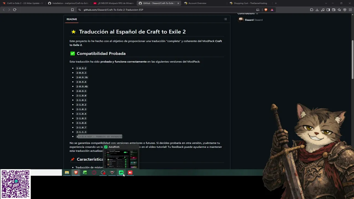Click version 2-1.0.3 in the list

81,109
